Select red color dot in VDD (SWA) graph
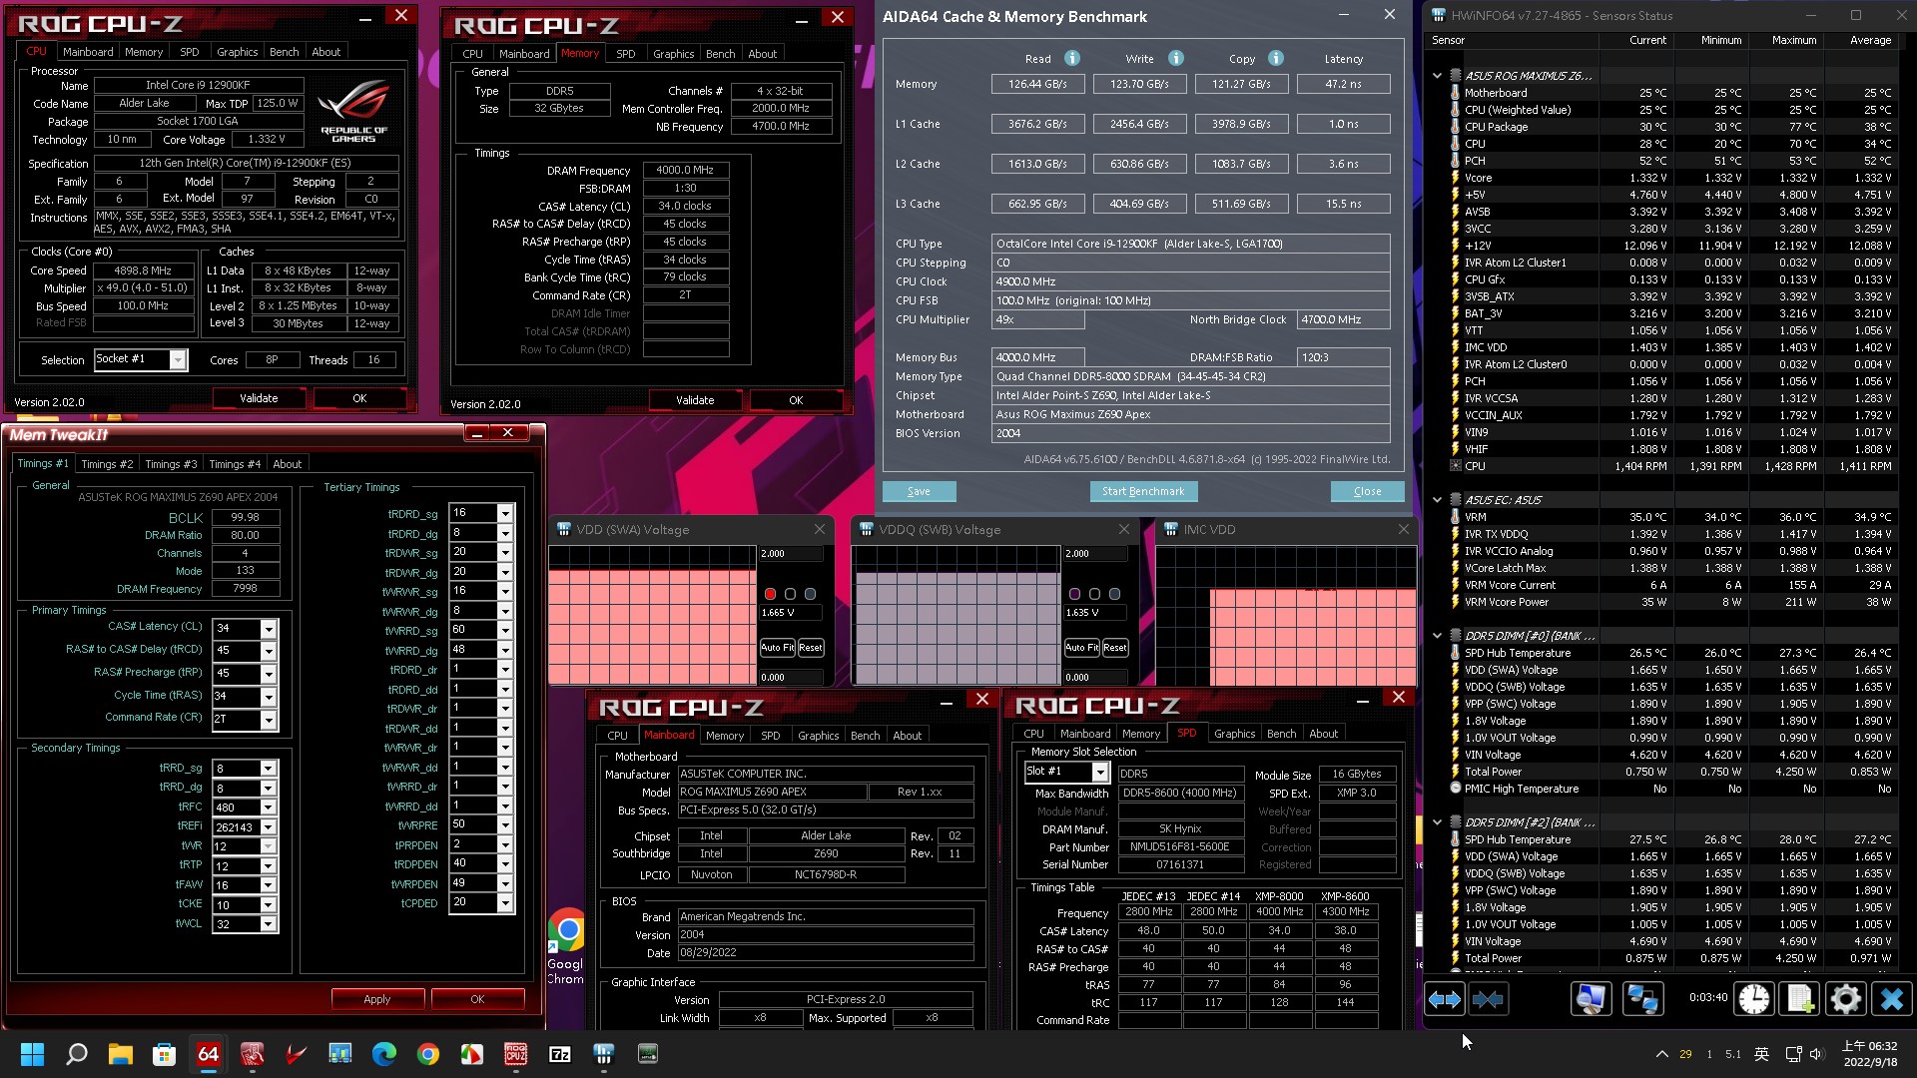 (770, 594)
